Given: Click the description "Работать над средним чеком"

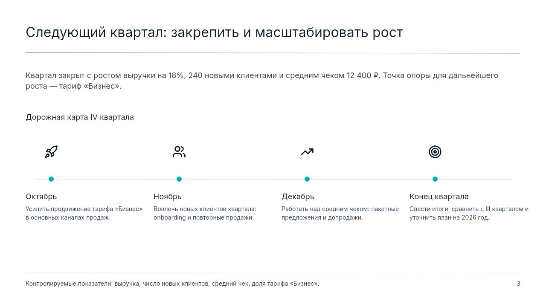Looking at the screenshot, I should (x=340, y=213).
